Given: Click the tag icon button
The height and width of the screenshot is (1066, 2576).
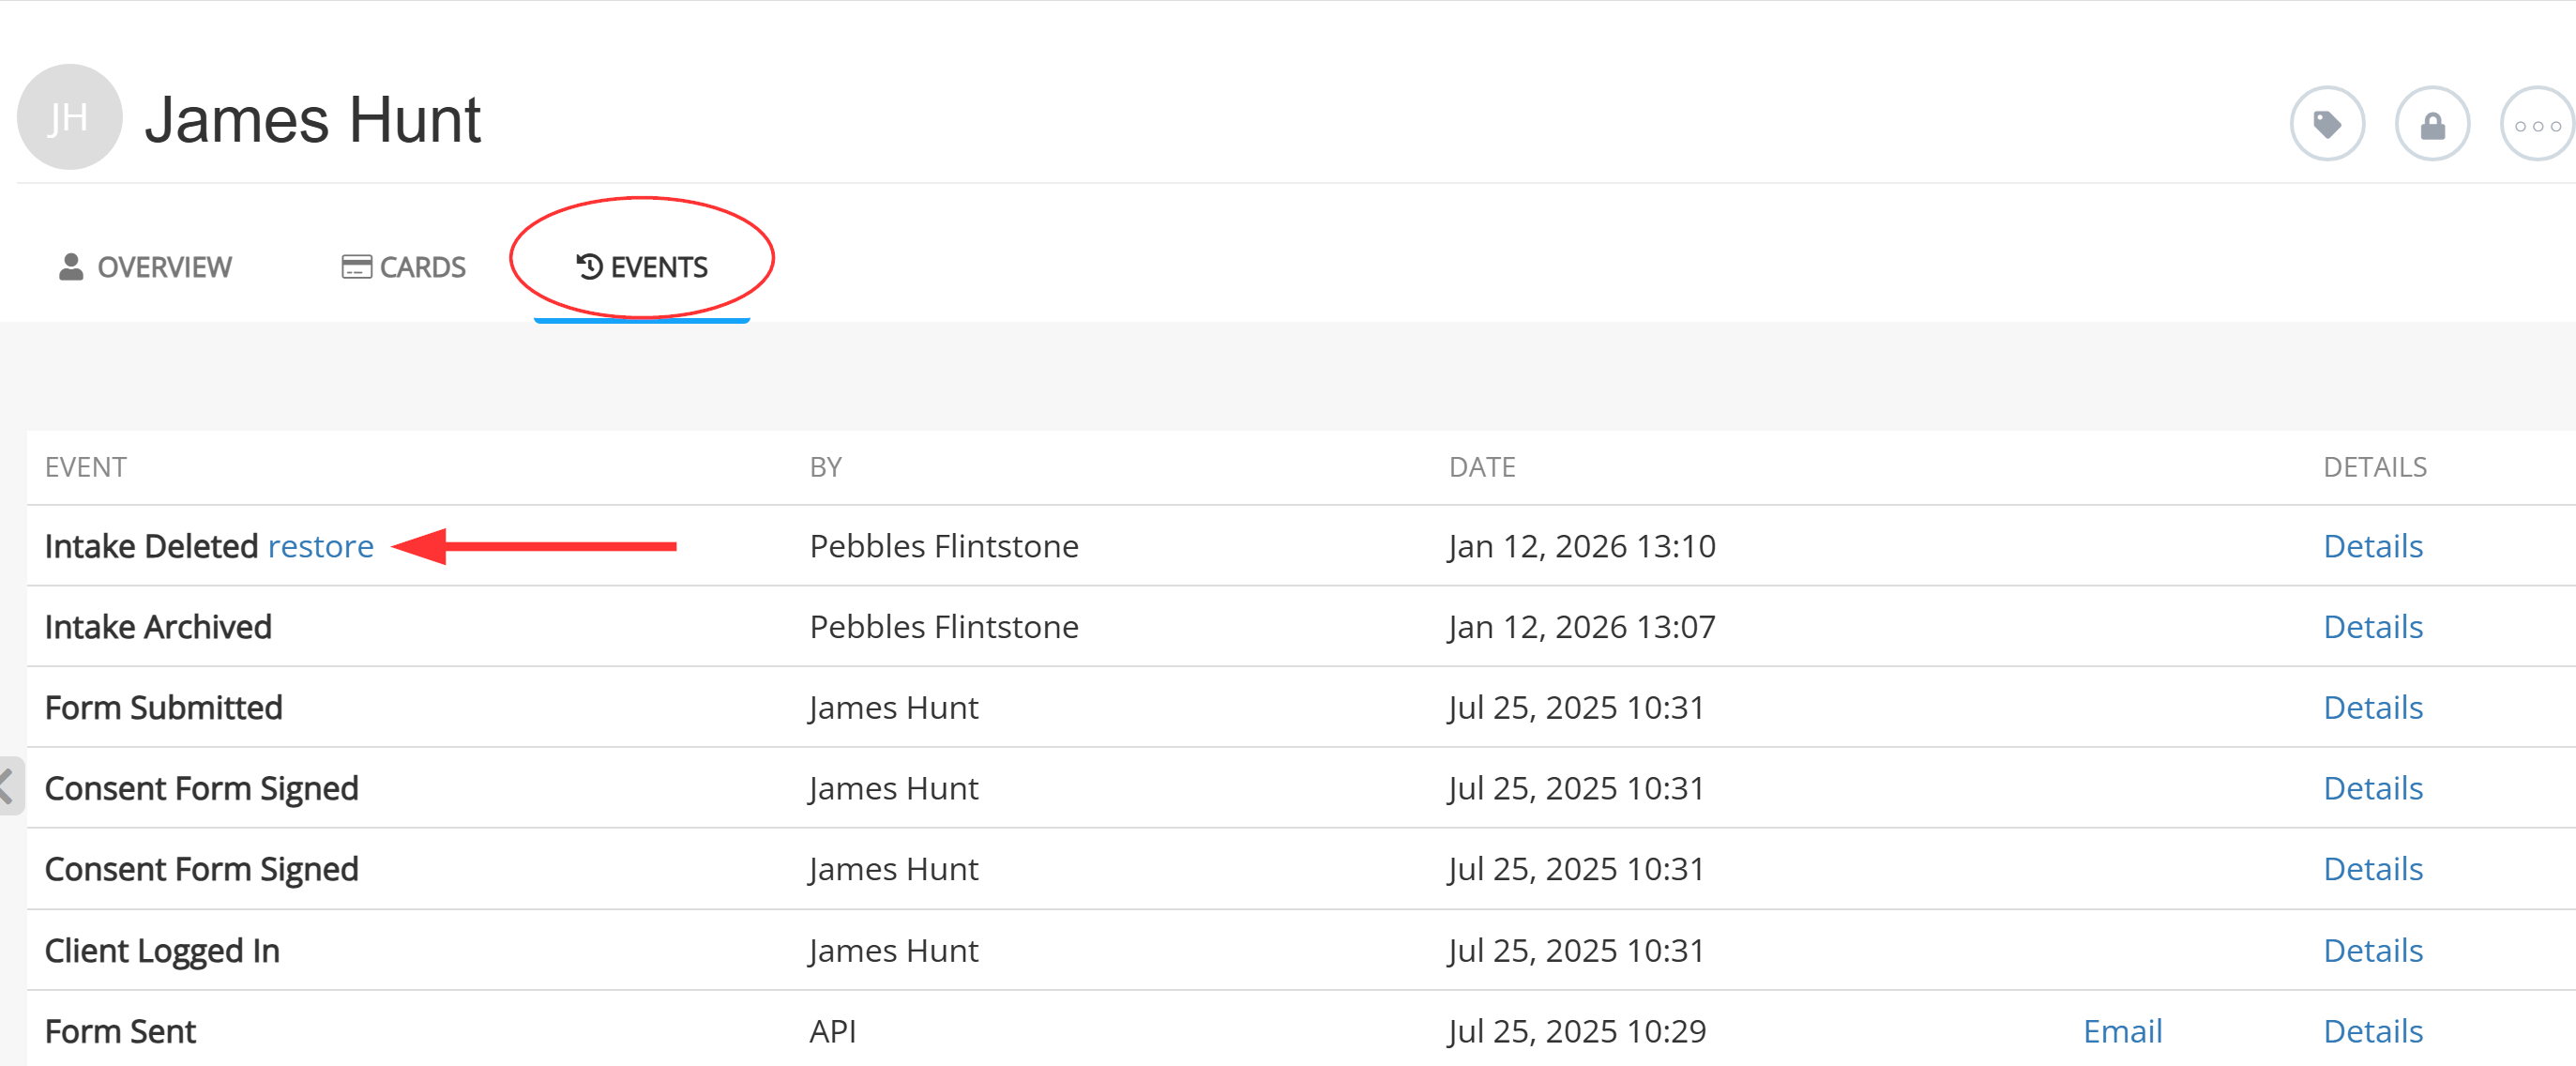Looking at the screenshot, I should click(2326, 125).
